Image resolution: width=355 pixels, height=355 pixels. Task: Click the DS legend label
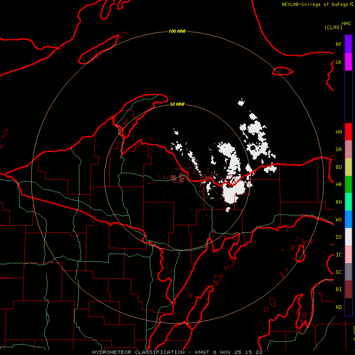pyautogui.click(x=338, y=237)
